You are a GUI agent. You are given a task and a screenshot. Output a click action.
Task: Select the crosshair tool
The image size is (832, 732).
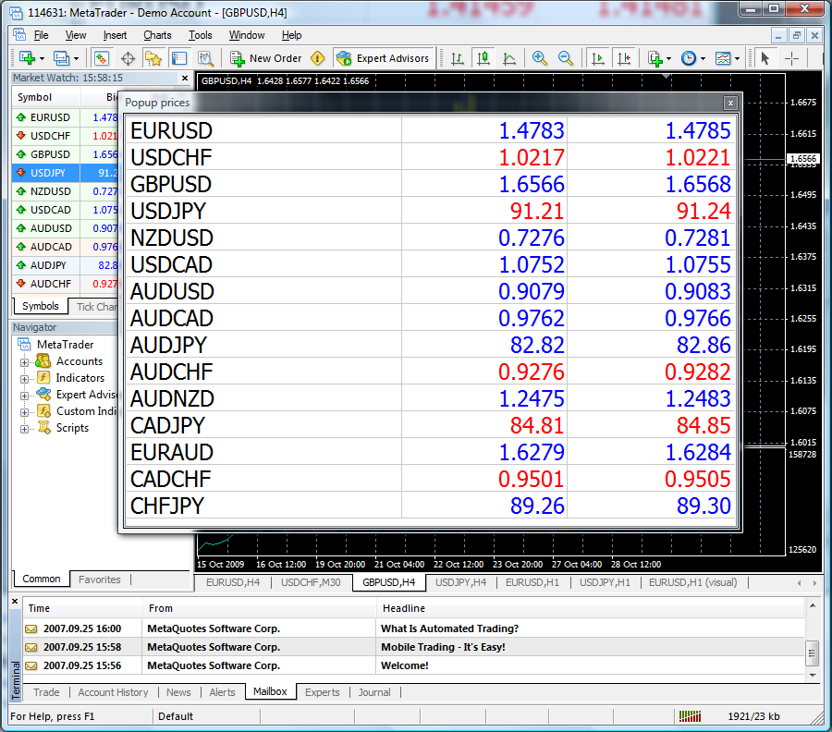[791, 58]
